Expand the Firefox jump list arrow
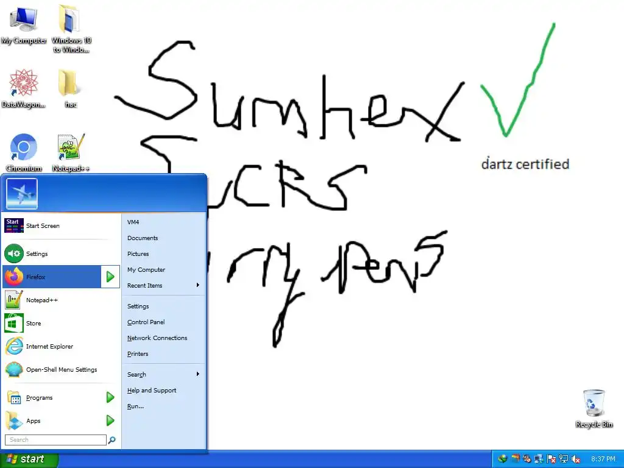 pyautogui.click(x=110, y=277)
